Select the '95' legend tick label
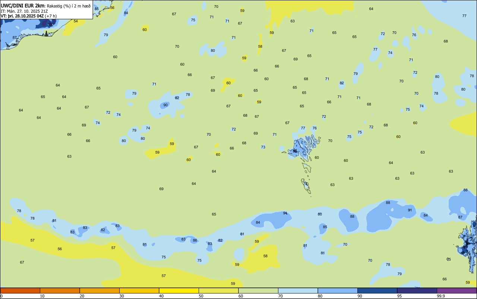 399,296
